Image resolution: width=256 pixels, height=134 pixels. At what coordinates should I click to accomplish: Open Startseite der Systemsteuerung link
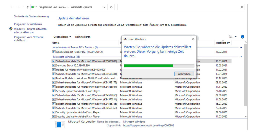click(31, 16)
